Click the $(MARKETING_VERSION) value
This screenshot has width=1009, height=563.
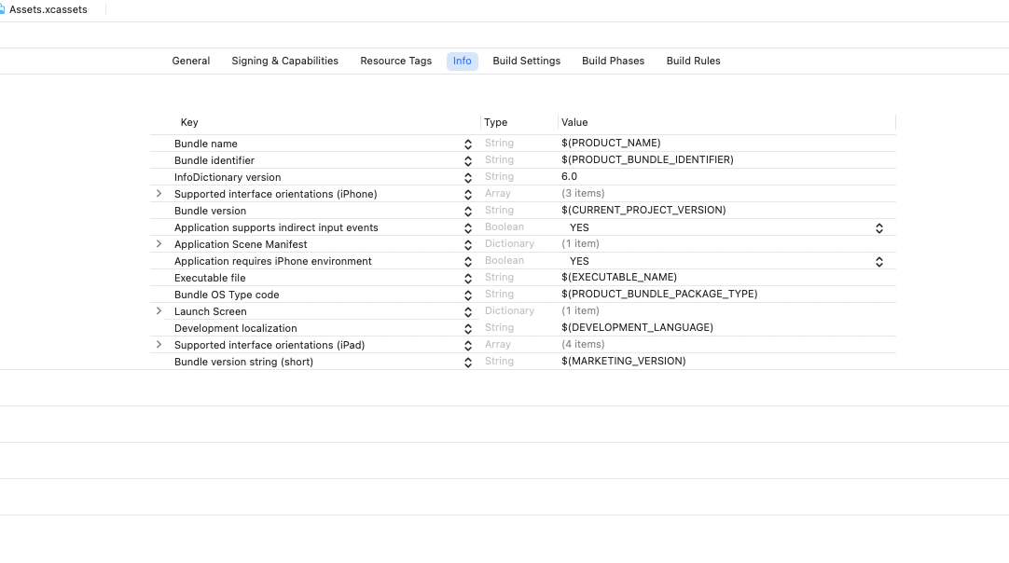point(624,361)
